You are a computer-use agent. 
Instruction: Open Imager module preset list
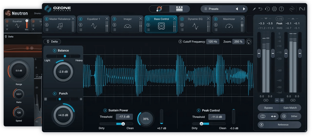(x=115, y=30)
